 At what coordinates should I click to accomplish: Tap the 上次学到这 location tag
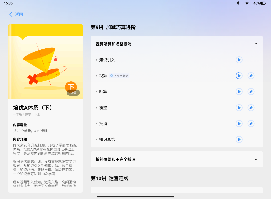pos(119,76)
